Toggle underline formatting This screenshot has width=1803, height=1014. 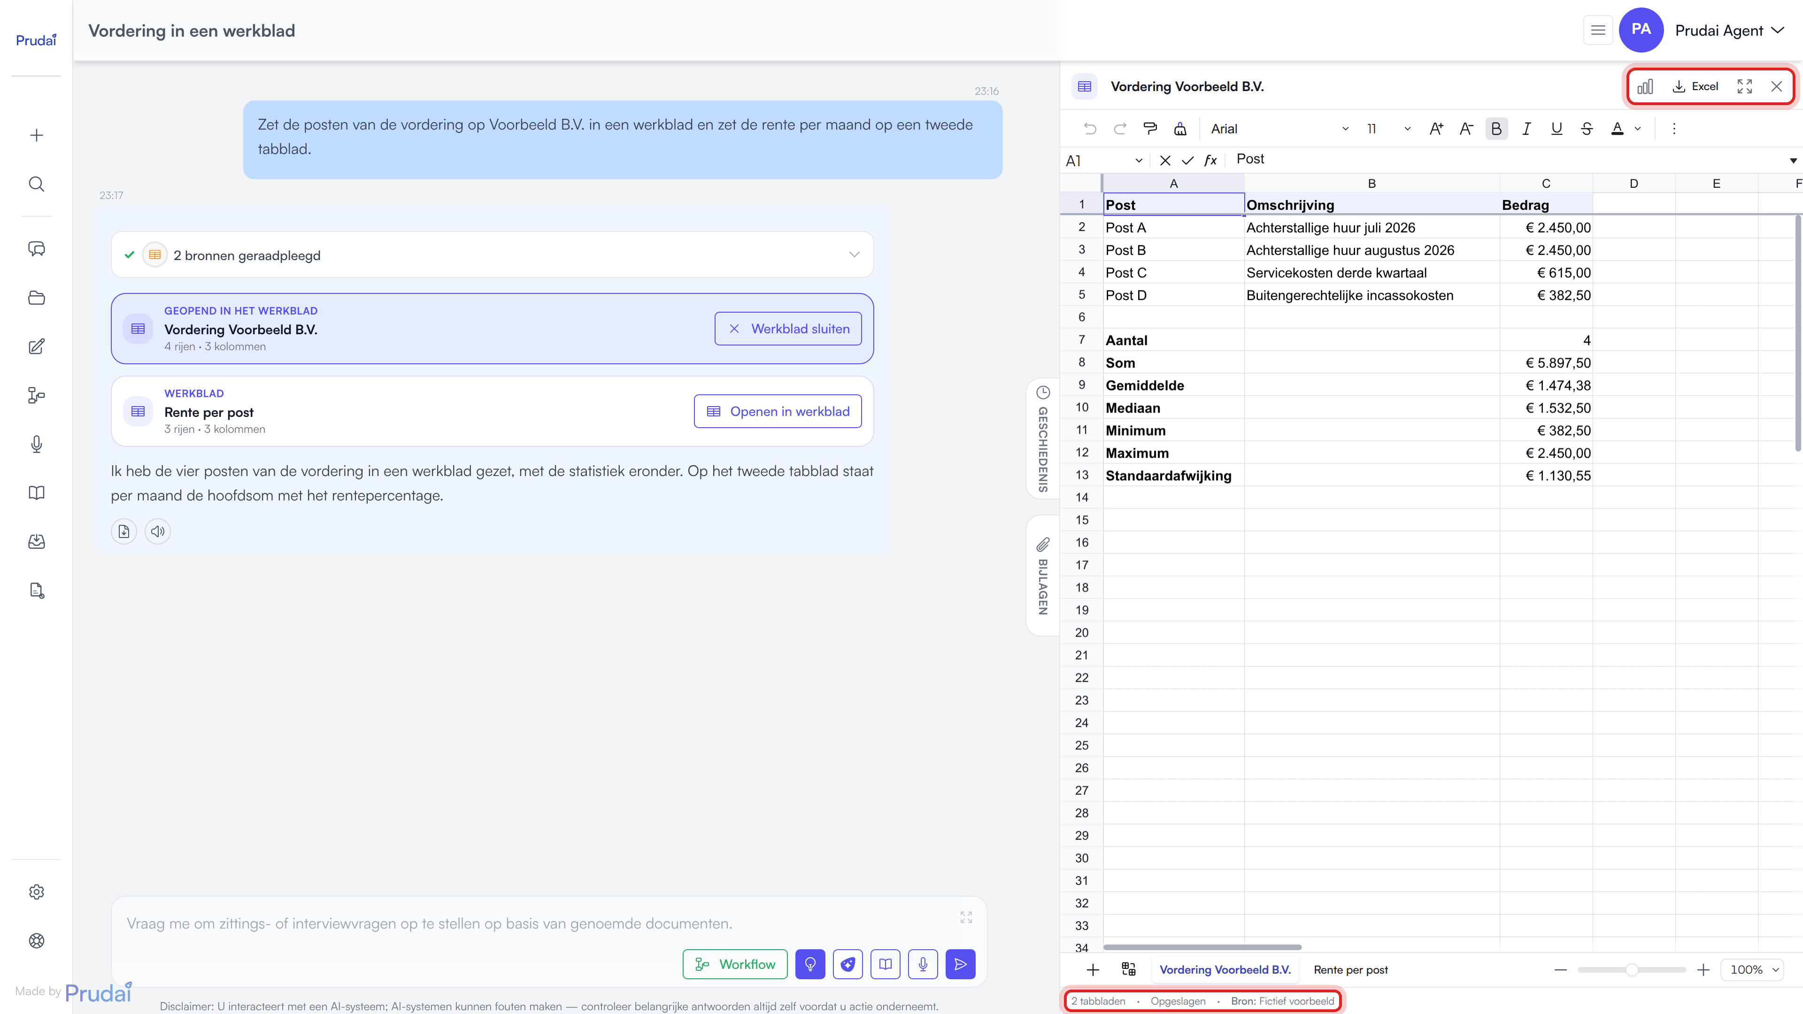pos(1556,129)
